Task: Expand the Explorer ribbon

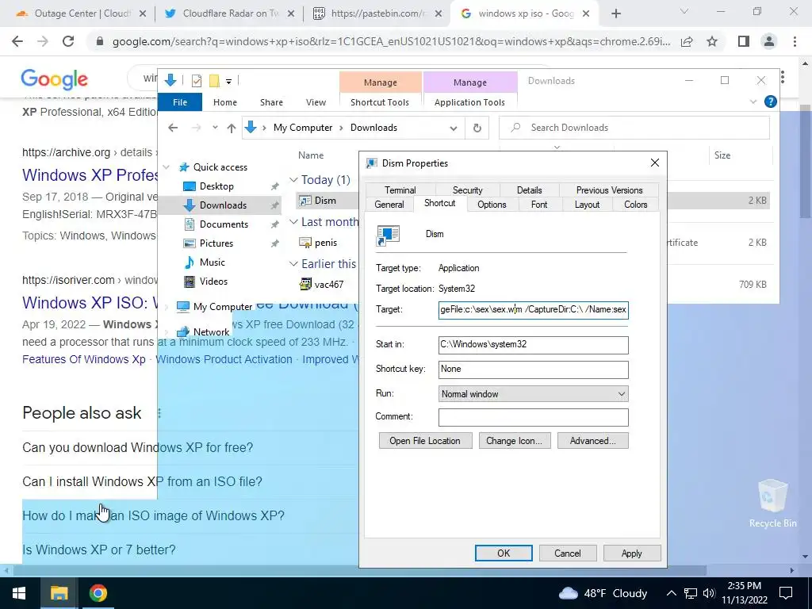Action: coord(753,102)
